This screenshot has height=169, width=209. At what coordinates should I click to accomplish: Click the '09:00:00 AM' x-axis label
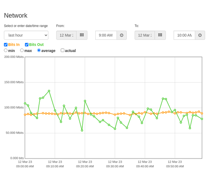(25, 166)
